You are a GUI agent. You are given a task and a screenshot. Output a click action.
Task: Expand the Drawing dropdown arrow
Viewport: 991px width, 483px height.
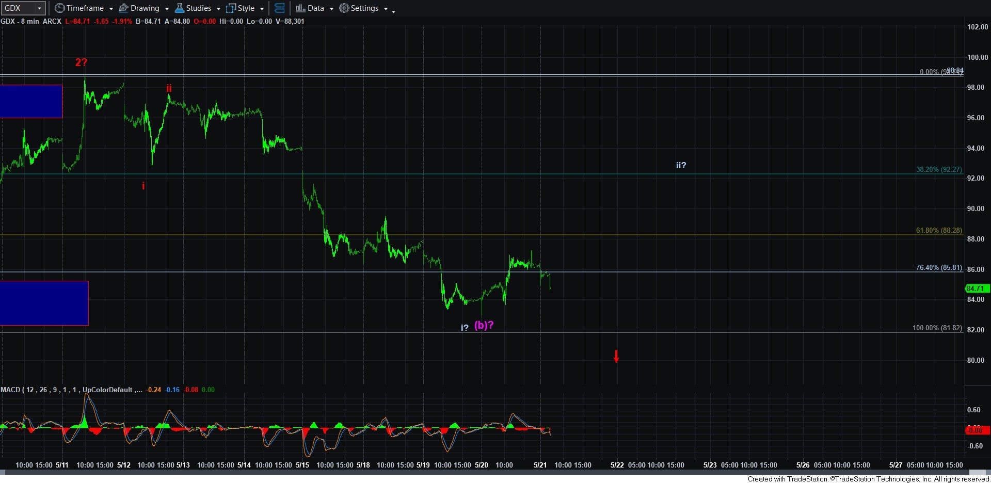(167, 9)
